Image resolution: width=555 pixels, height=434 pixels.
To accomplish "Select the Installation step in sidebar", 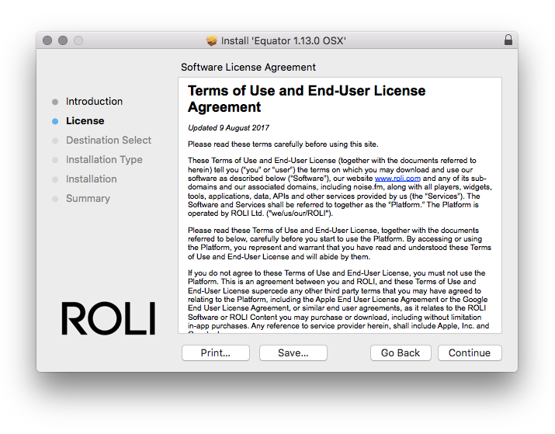I will 92,179.
